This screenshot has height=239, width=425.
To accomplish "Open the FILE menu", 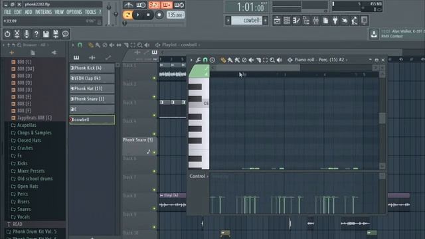I will pyautogui.click(x=7, y=12).
